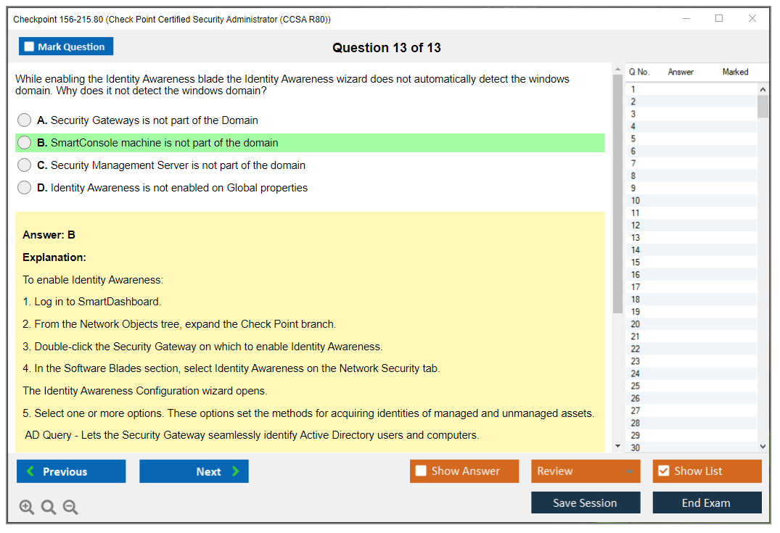Choose option C Security Management Server
780x533 pixels.
(x=25, y=165)
